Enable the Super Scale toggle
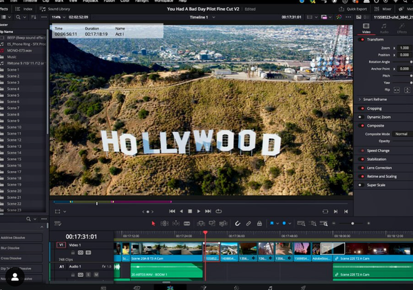This screenshot has height=290, width=413. (x=360, y=185)
